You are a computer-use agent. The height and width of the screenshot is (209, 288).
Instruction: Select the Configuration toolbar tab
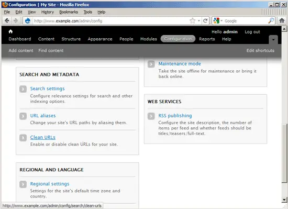[x=178, y=39]
